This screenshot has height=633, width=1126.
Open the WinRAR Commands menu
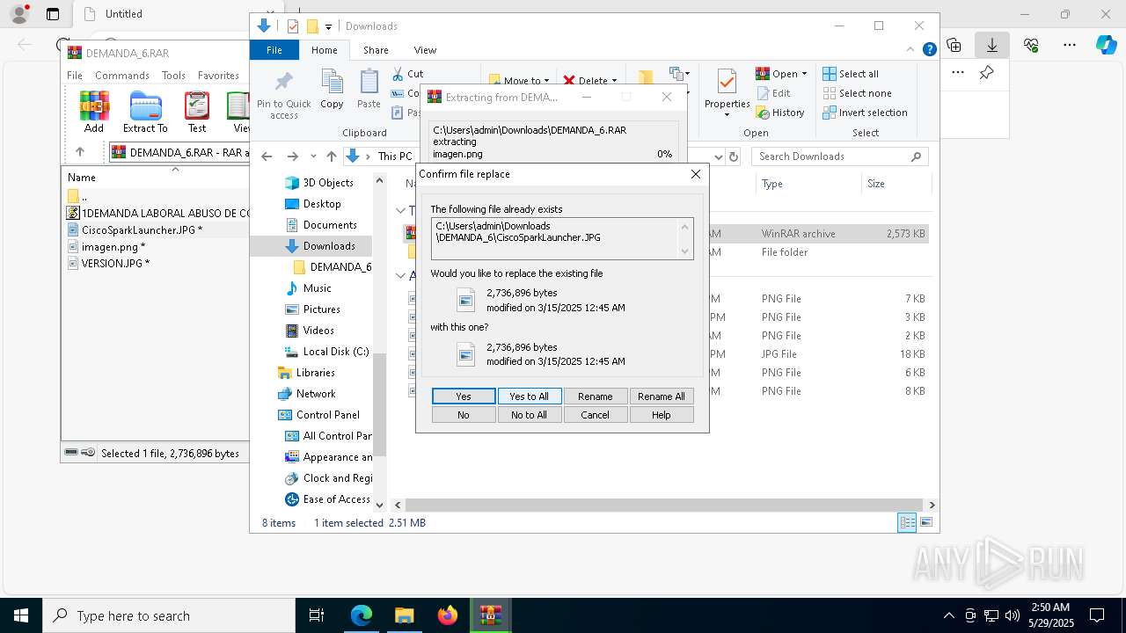click(122, 76)
